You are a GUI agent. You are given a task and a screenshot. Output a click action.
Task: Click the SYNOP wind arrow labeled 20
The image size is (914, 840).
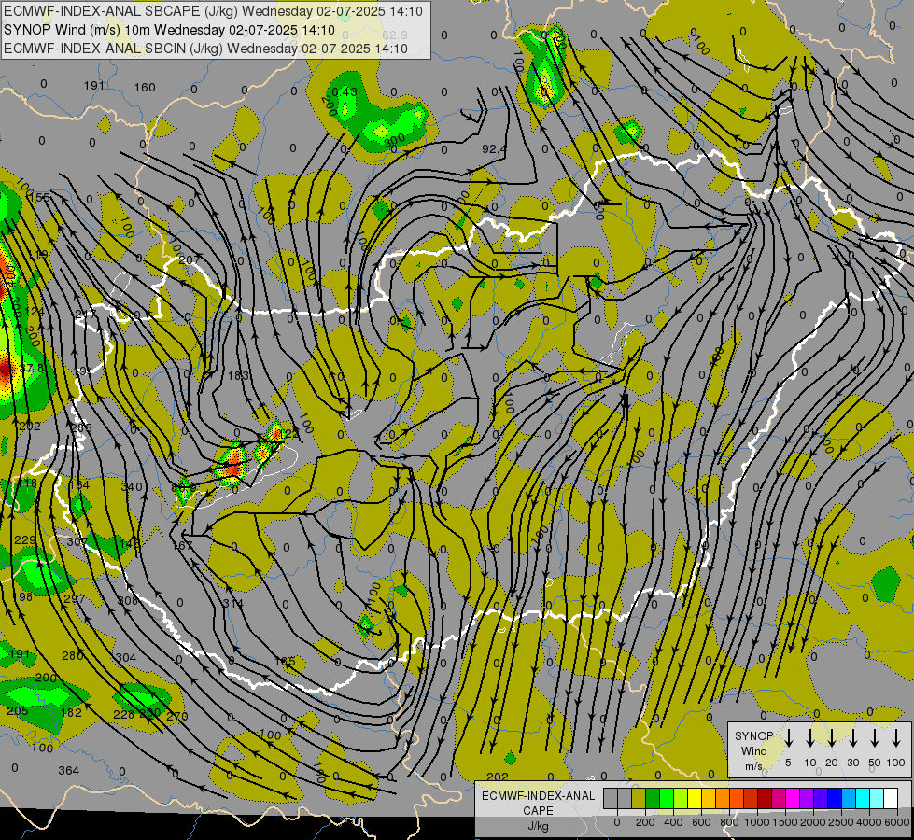pos(832,737)
